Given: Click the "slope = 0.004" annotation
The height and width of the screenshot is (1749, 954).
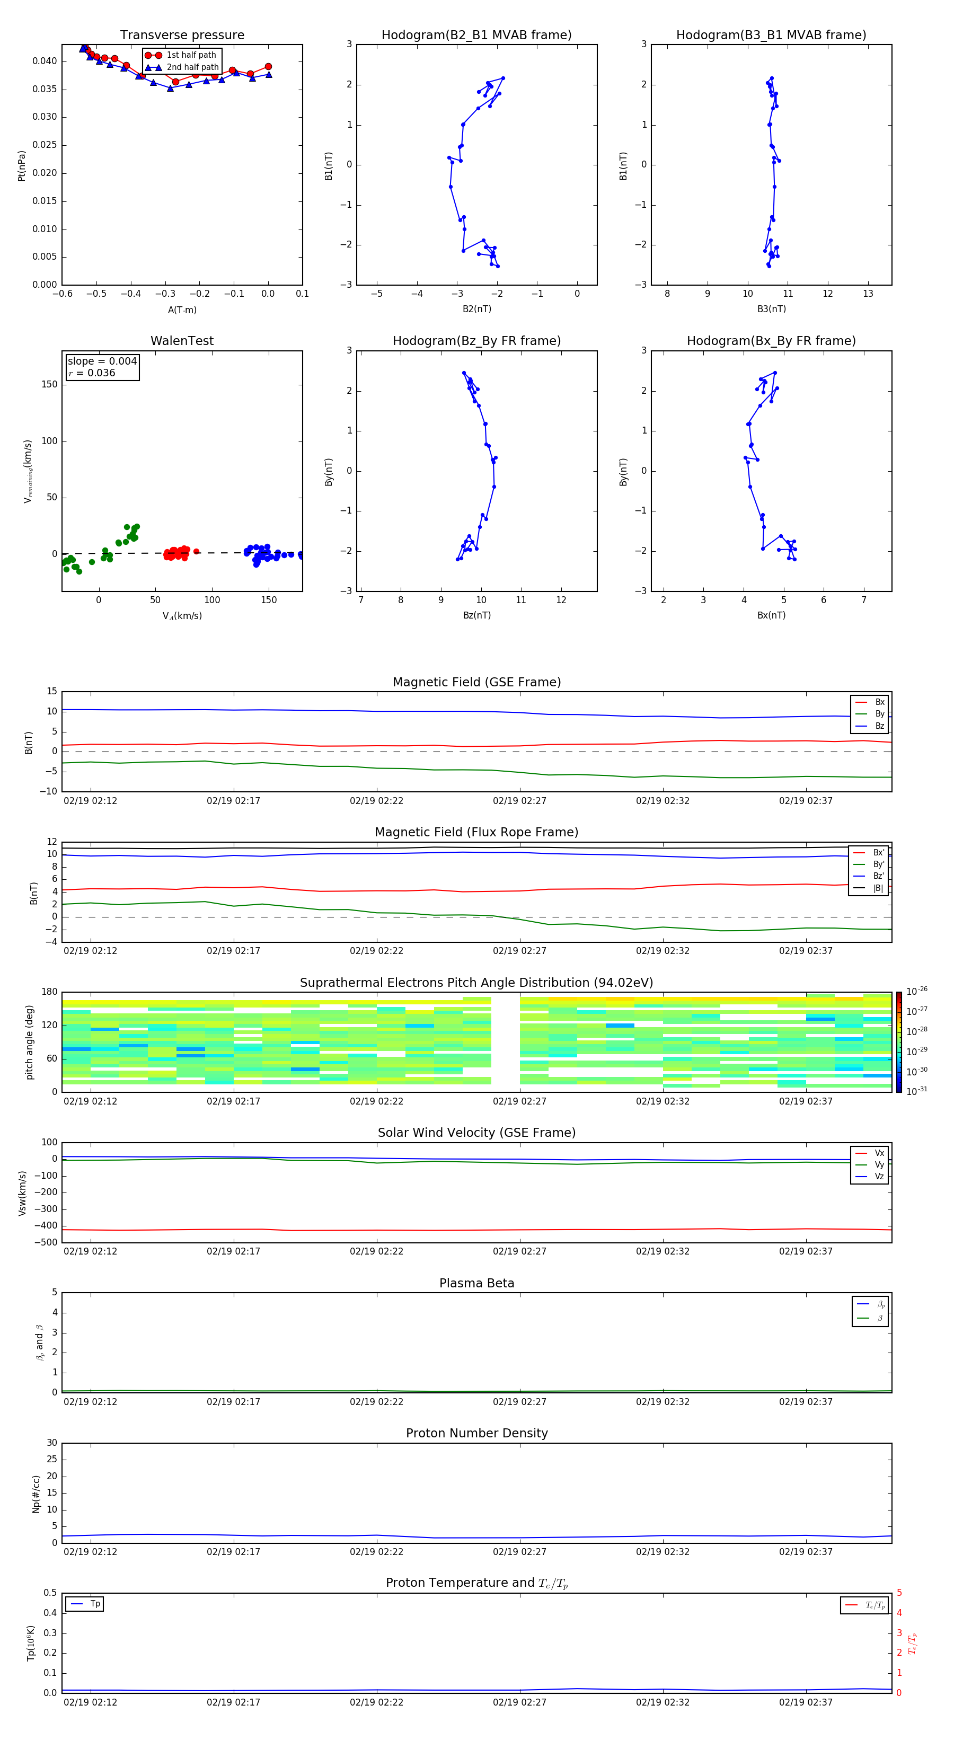Looking at the screenshot, I should coord(102,361).
